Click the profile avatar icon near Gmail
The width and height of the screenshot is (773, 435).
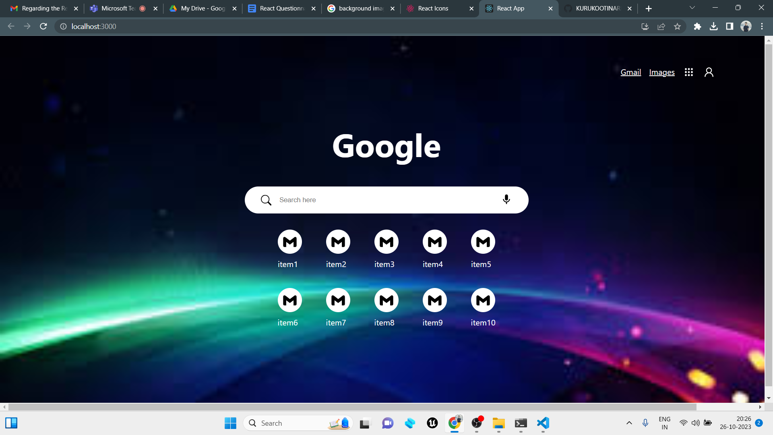[x=709, y=72]
